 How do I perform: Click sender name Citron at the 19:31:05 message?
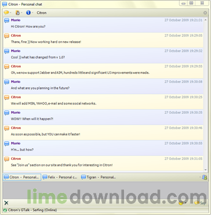(x=16, y=159)
